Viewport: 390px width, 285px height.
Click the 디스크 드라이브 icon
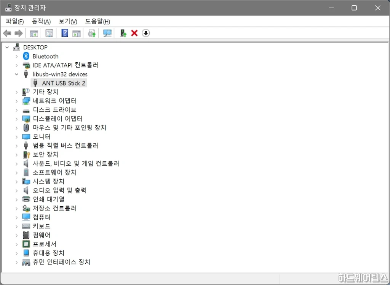click(26, 110)
